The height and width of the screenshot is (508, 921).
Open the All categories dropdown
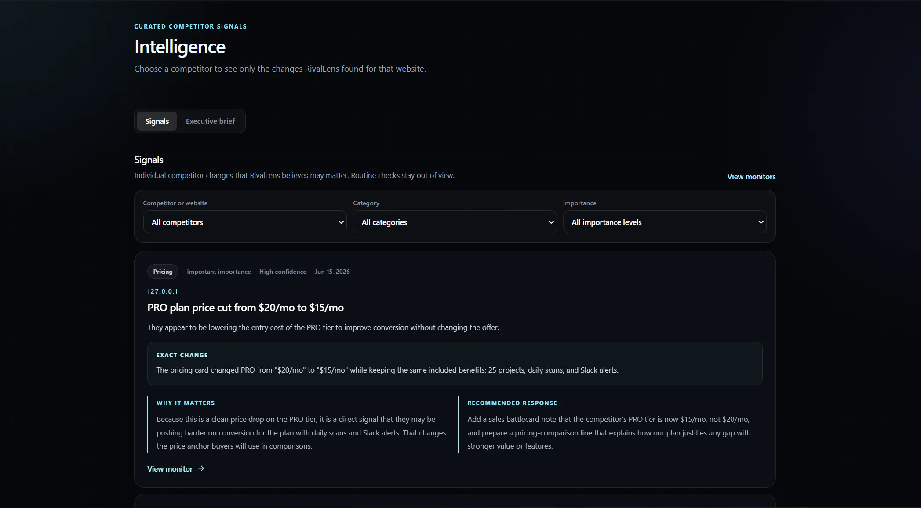(455, 222)
